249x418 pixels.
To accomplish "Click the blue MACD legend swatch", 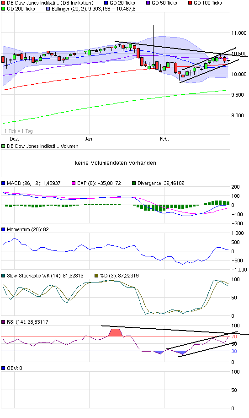I will click(x=3, y=183).
